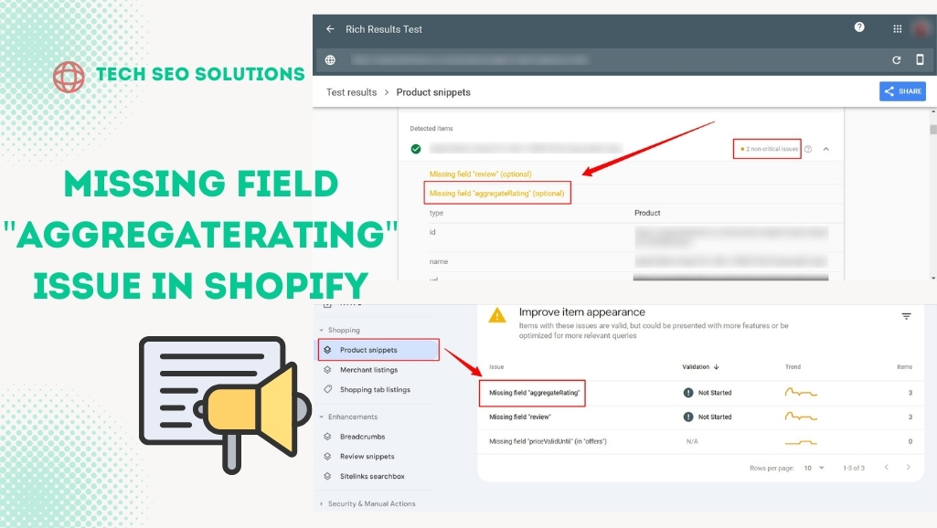Click the Review snippets layers icon

(327, 457)
